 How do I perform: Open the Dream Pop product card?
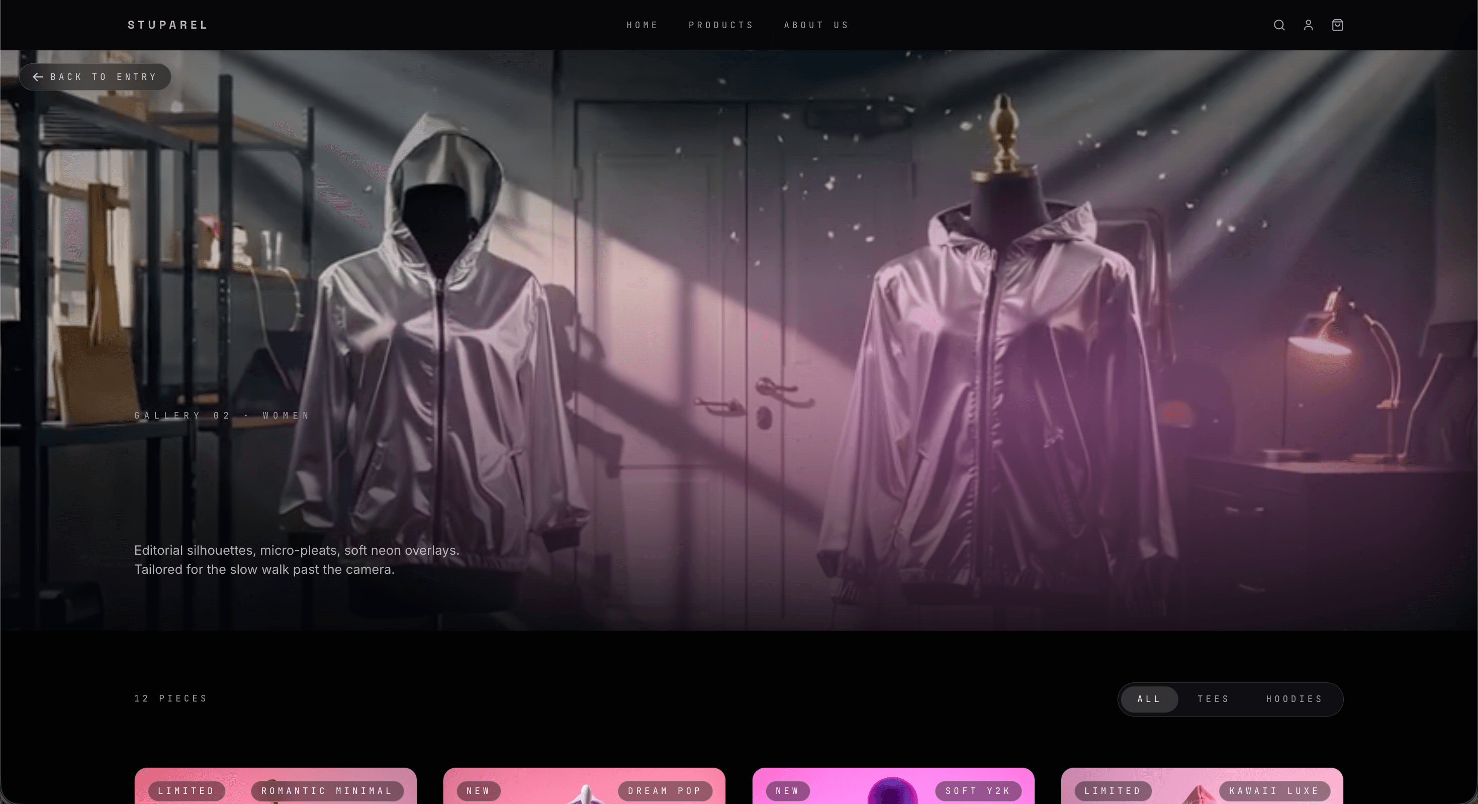(584, 785)
